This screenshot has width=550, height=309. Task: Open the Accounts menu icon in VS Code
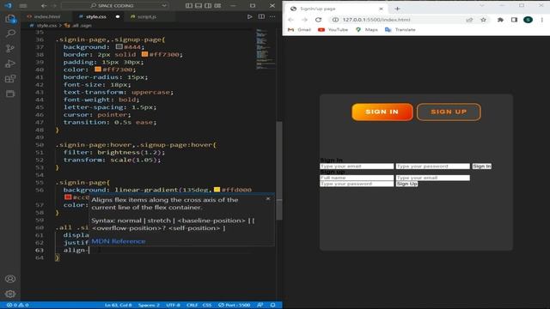point(10,279)
